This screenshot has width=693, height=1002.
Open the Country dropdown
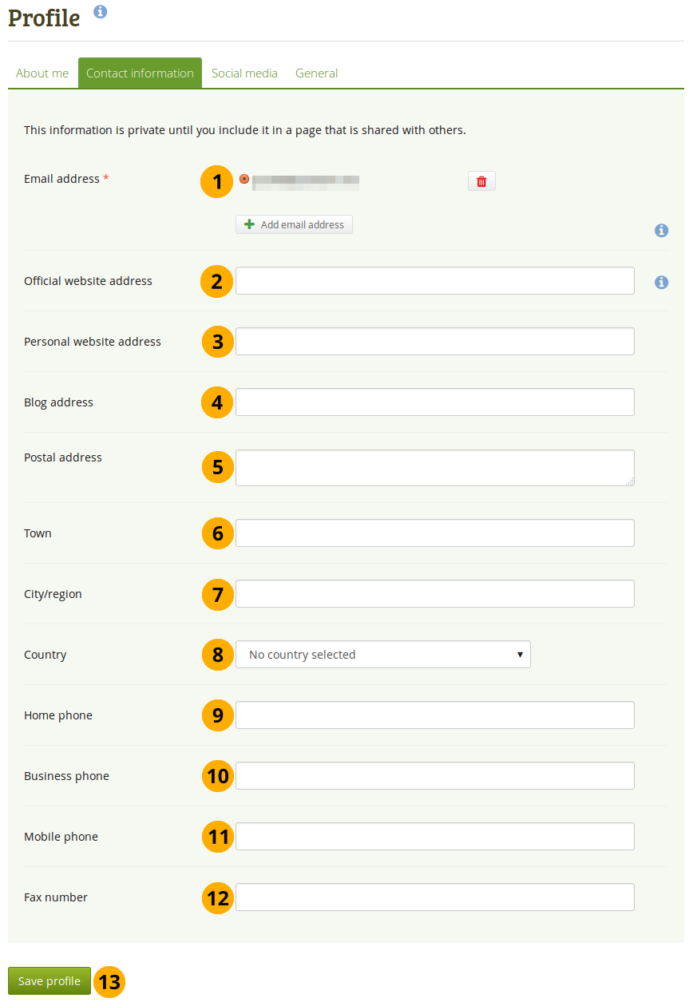click(x=382, y=655)
